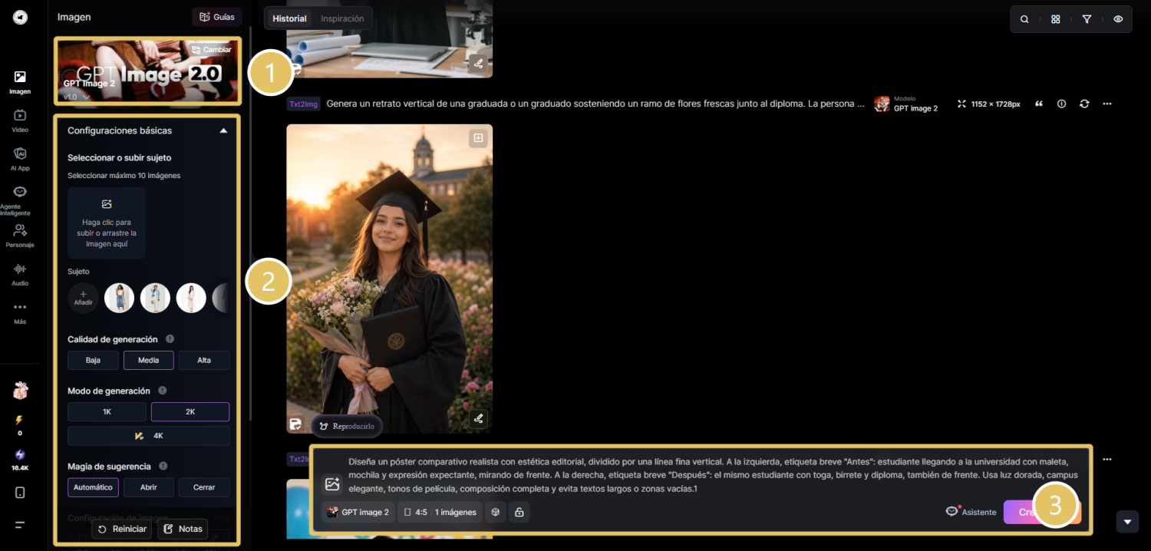
Task: Click the regenerate refresh icon in graduate row
Action: pyautogui.click(x=1084, y=104)
